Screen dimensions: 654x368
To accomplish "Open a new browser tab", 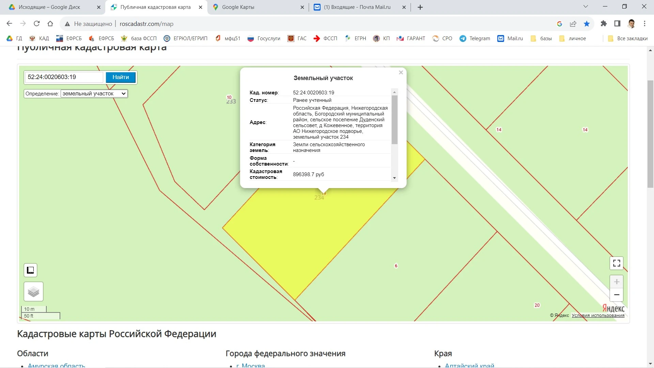I will click(x=420, y=7).
